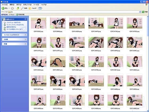Viewport: 149px width, 112px height.
Task: Select thumbnail EDFCA73E.png
Action: [96, 62]
